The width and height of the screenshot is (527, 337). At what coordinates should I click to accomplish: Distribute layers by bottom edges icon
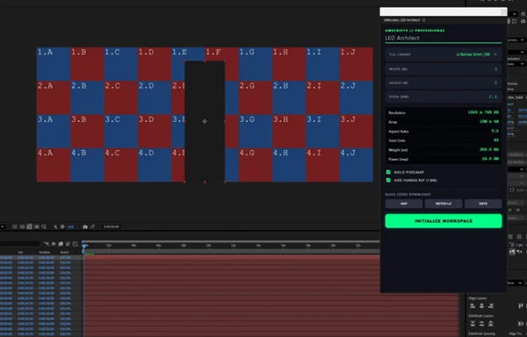[491, 324]
